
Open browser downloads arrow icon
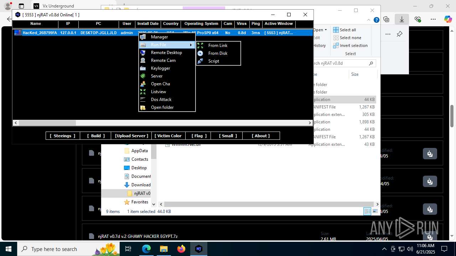pos(402,19)
